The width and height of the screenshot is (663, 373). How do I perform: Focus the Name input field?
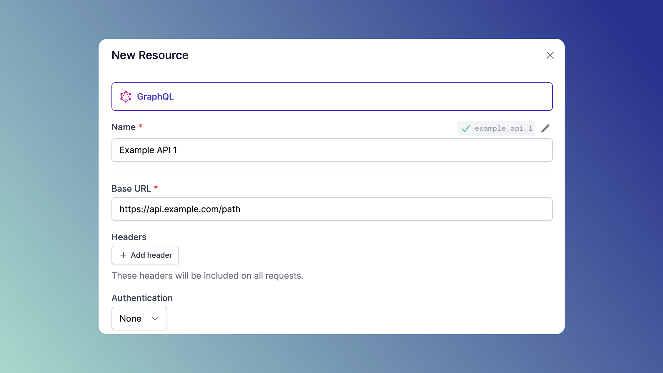tap(332, 150)
